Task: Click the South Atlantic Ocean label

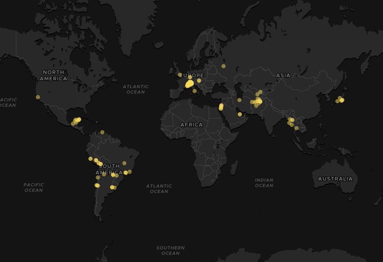Action: pyautogui.click(x=159, y=188)
